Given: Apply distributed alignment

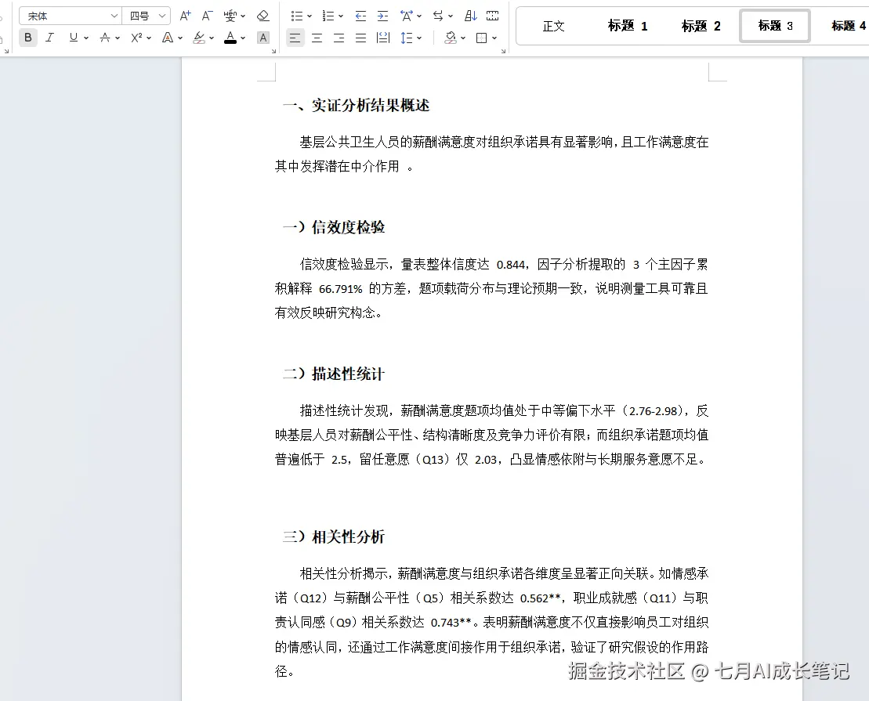Looking at the screenshot, I should point(383,38).
